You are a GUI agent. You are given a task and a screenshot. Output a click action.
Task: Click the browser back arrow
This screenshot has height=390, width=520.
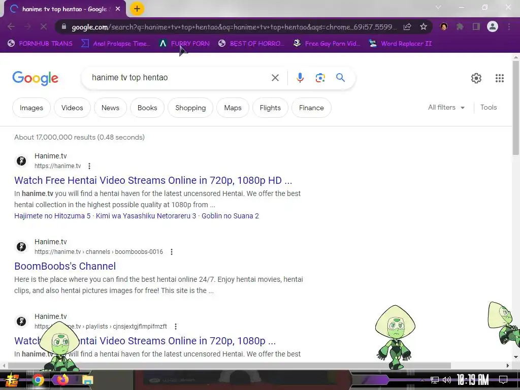[x=11, y=26]
